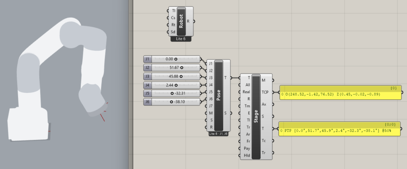Screen dimensions: 407x169
Task: Click the Lite 6 · J1, J6 label under Pose
Action: coord(218,134)
